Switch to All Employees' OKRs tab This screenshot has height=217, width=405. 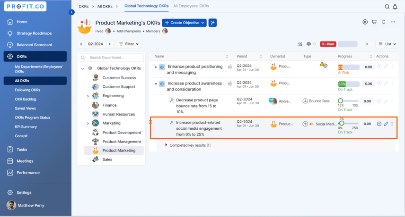click(191, 6)
